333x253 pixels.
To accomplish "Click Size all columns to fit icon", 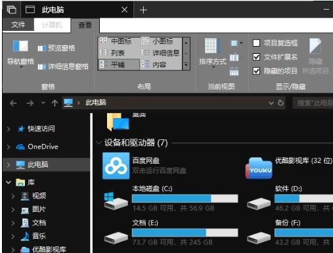I will [x=234, y=72].
